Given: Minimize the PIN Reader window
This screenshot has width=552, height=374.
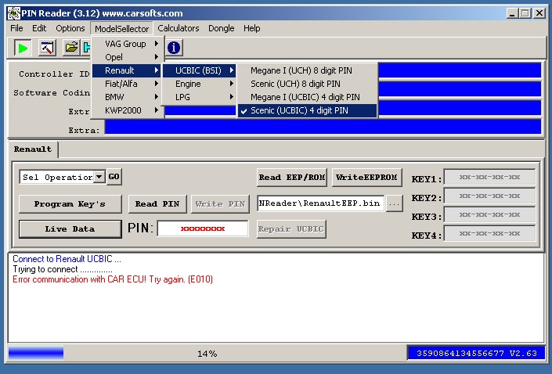Looking at the screenshot, I should pos(512,13).
